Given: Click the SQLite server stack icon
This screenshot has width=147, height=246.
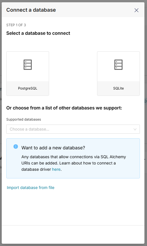Looking at the screenshot, I should 118,65.
